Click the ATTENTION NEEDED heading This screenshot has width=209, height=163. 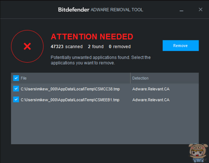(x=92, y=36)
